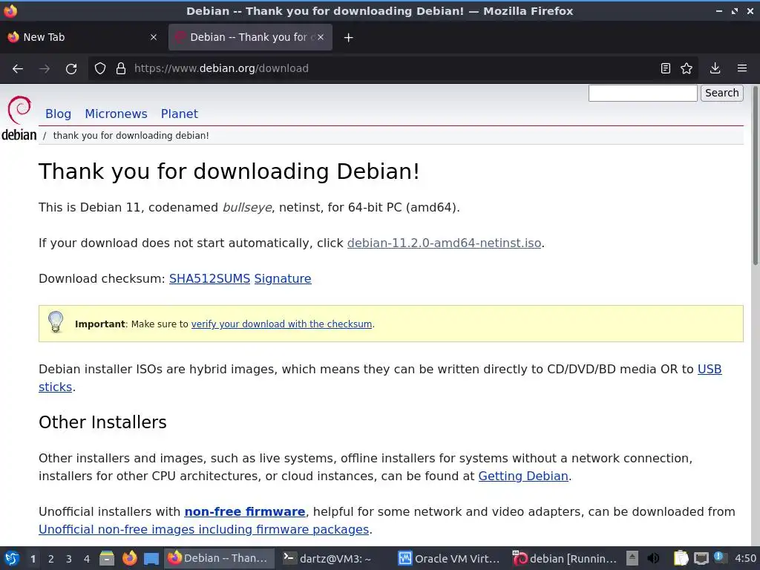760x570 pixels.
Task: Switch to workspace 1
Action: (33, 559)
